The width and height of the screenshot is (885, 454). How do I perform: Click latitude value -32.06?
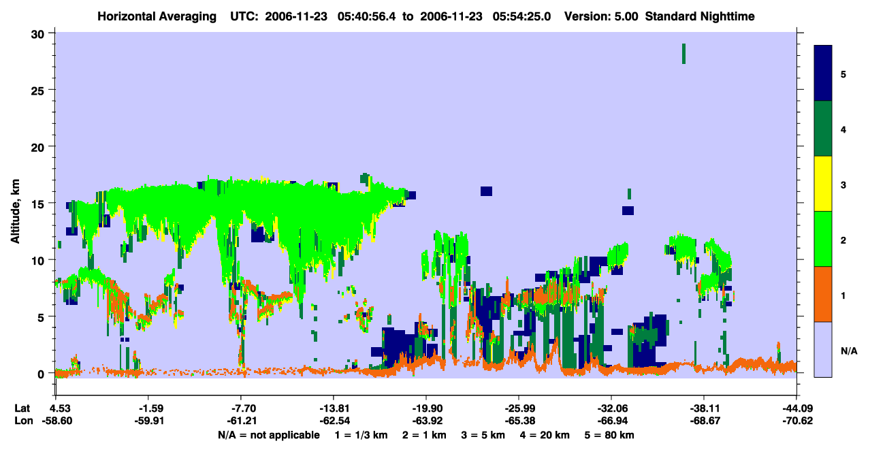tap(611, 408)
